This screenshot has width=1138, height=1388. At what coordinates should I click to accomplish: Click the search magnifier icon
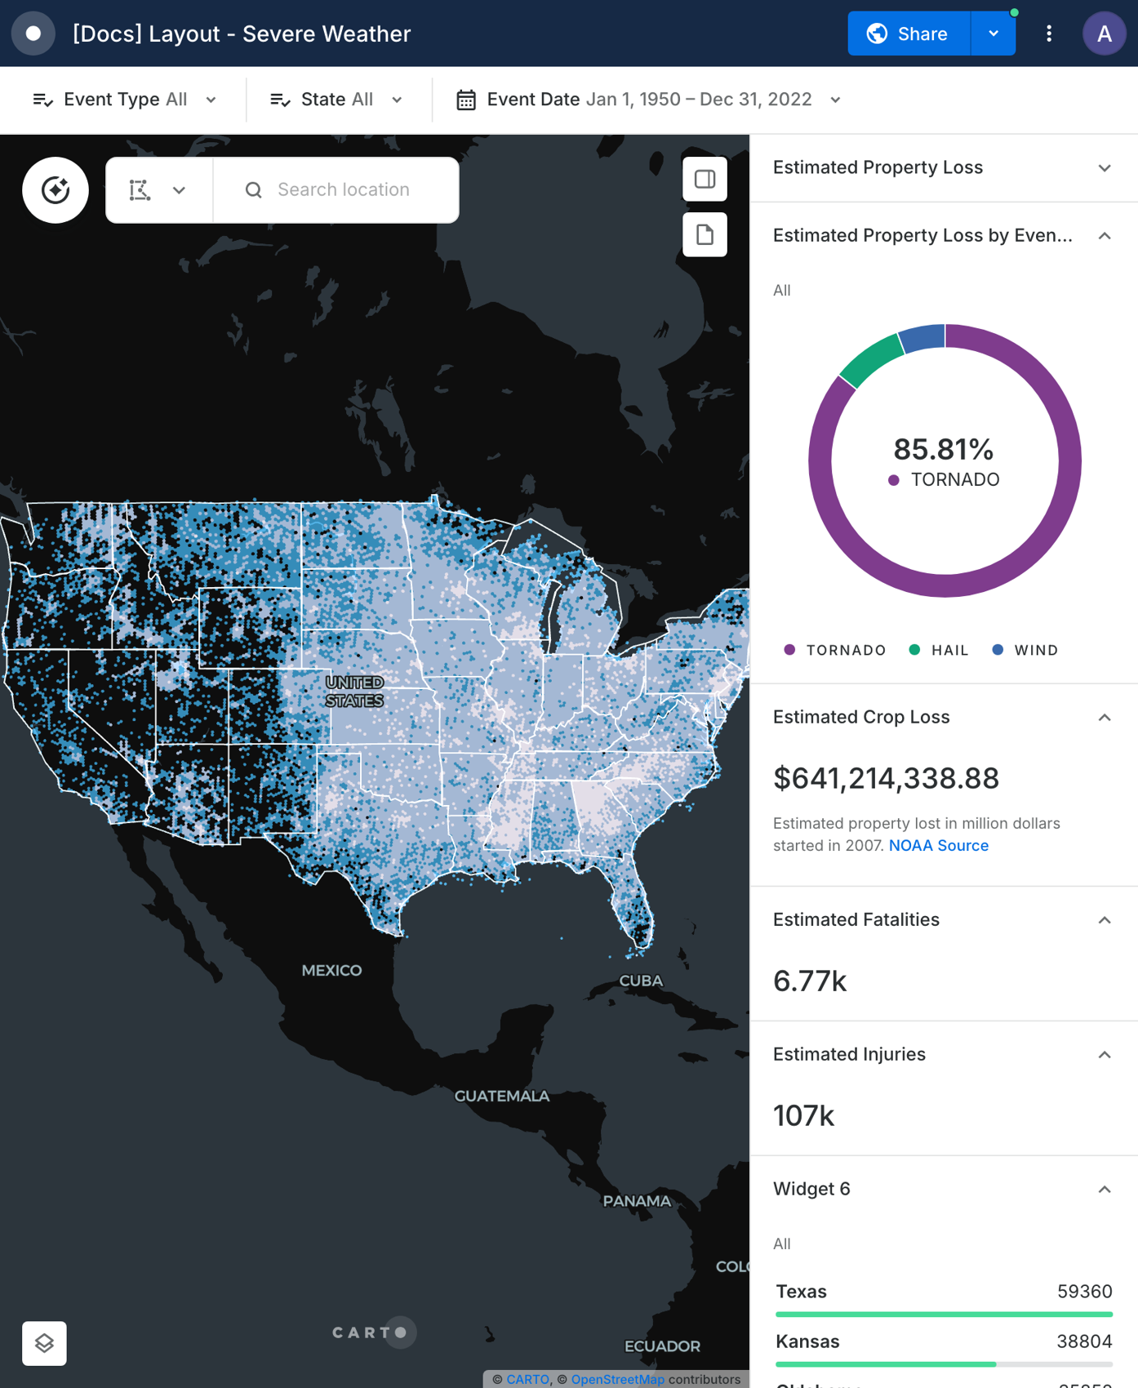click(x=254, y=190)
